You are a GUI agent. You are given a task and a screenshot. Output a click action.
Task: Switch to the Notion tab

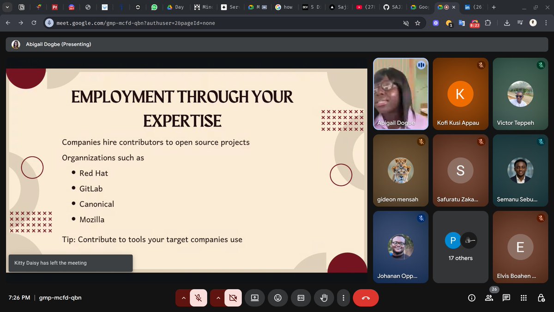pos(22,7)
